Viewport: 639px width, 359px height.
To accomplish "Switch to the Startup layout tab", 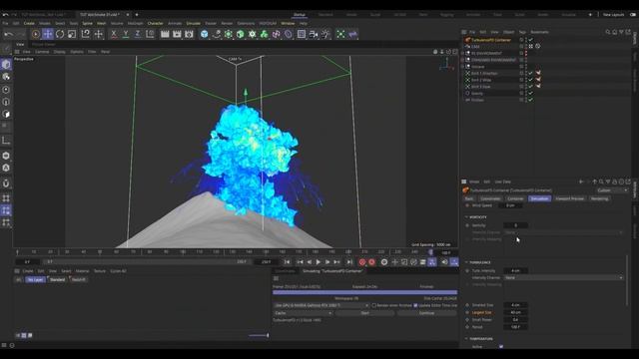I will (x=300, y=14).
